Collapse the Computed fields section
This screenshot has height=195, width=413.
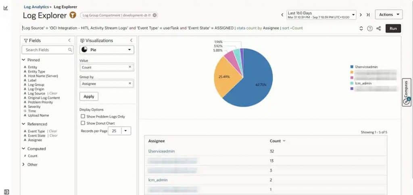click(23, 148)
